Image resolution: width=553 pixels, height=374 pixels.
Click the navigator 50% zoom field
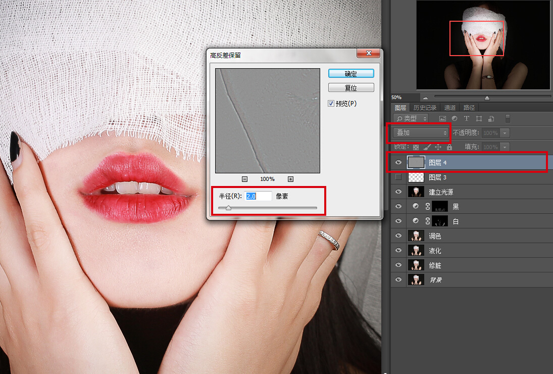click(x=405, y=98)
